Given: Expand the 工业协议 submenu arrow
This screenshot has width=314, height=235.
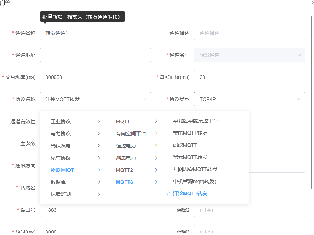Looking at the screenshot, I should [98, 121].
